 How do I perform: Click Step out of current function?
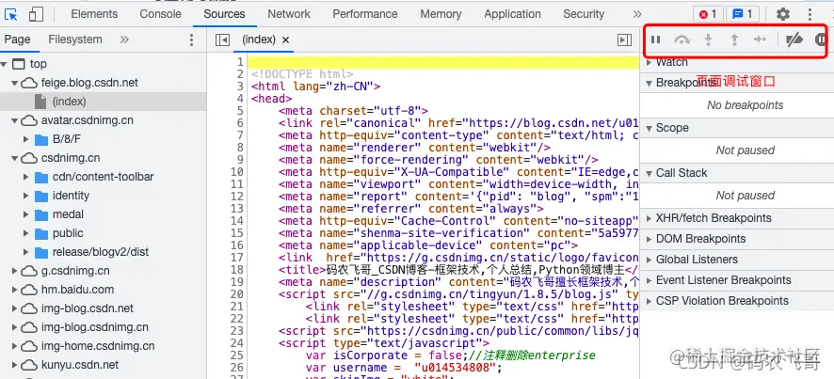[734, 39]
